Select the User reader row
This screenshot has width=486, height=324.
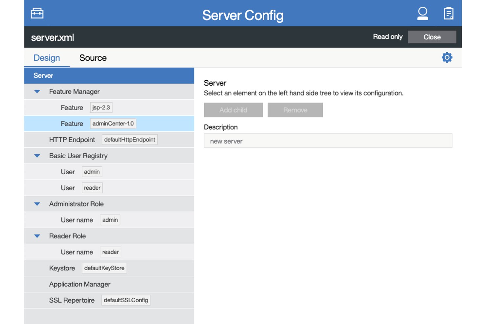click(109, 188)
